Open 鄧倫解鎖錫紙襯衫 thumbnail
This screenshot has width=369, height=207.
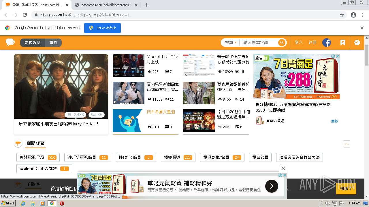point(199,93)
